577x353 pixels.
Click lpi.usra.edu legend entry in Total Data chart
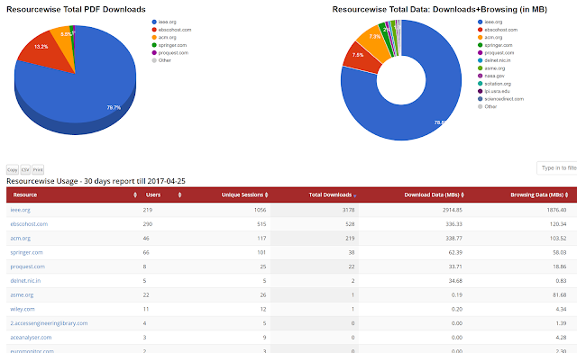(x=494, y=91)
